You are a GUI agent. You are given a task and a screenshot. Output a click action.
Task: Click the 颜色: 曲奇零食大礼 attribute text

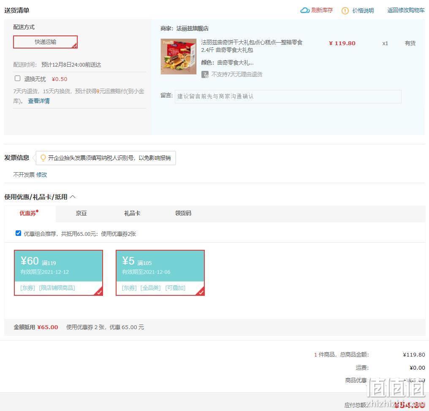pyautogui.click(x=227, y=62)
